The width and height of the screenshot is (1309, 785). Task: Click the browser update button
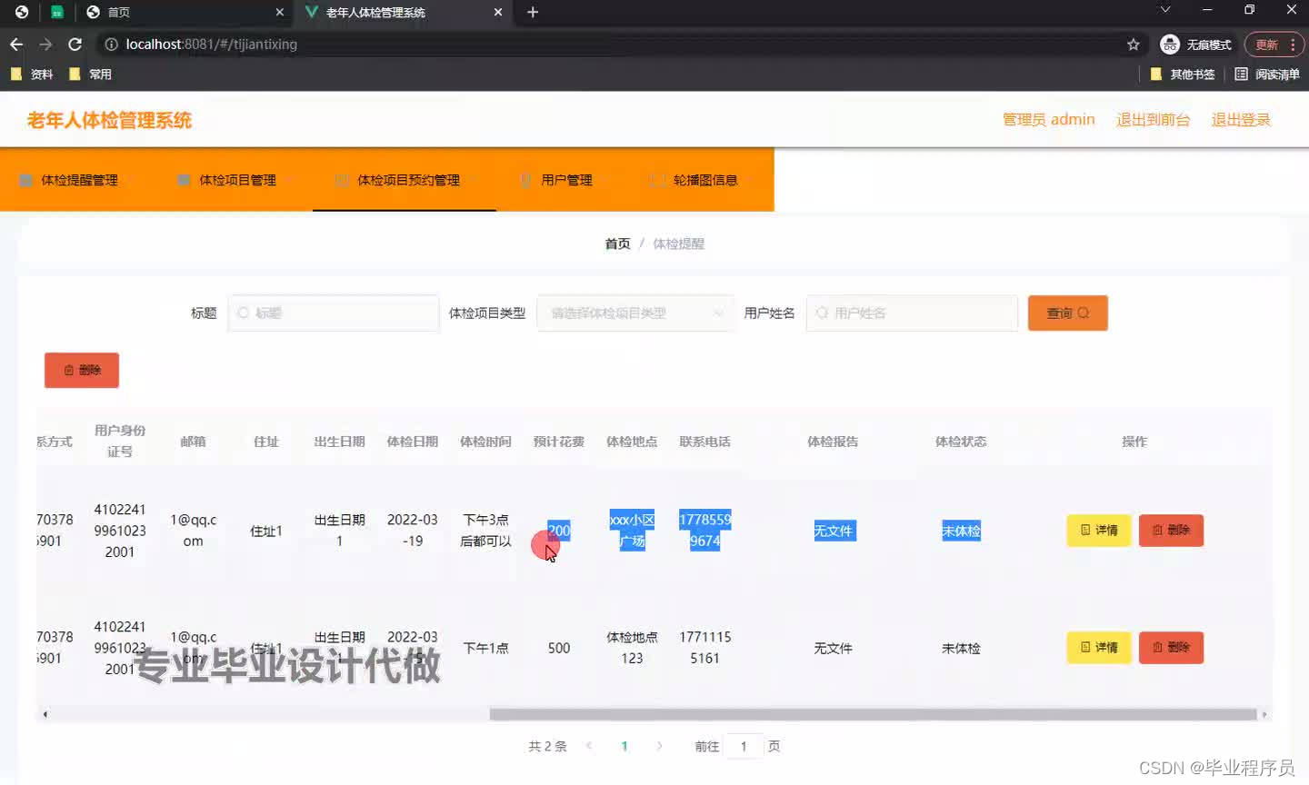[x=1274, y=45]
